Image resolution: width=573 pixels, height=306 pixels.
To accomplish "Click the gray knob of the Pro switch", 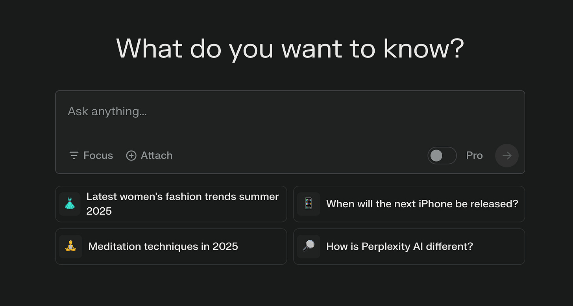I will coord(436,155).
